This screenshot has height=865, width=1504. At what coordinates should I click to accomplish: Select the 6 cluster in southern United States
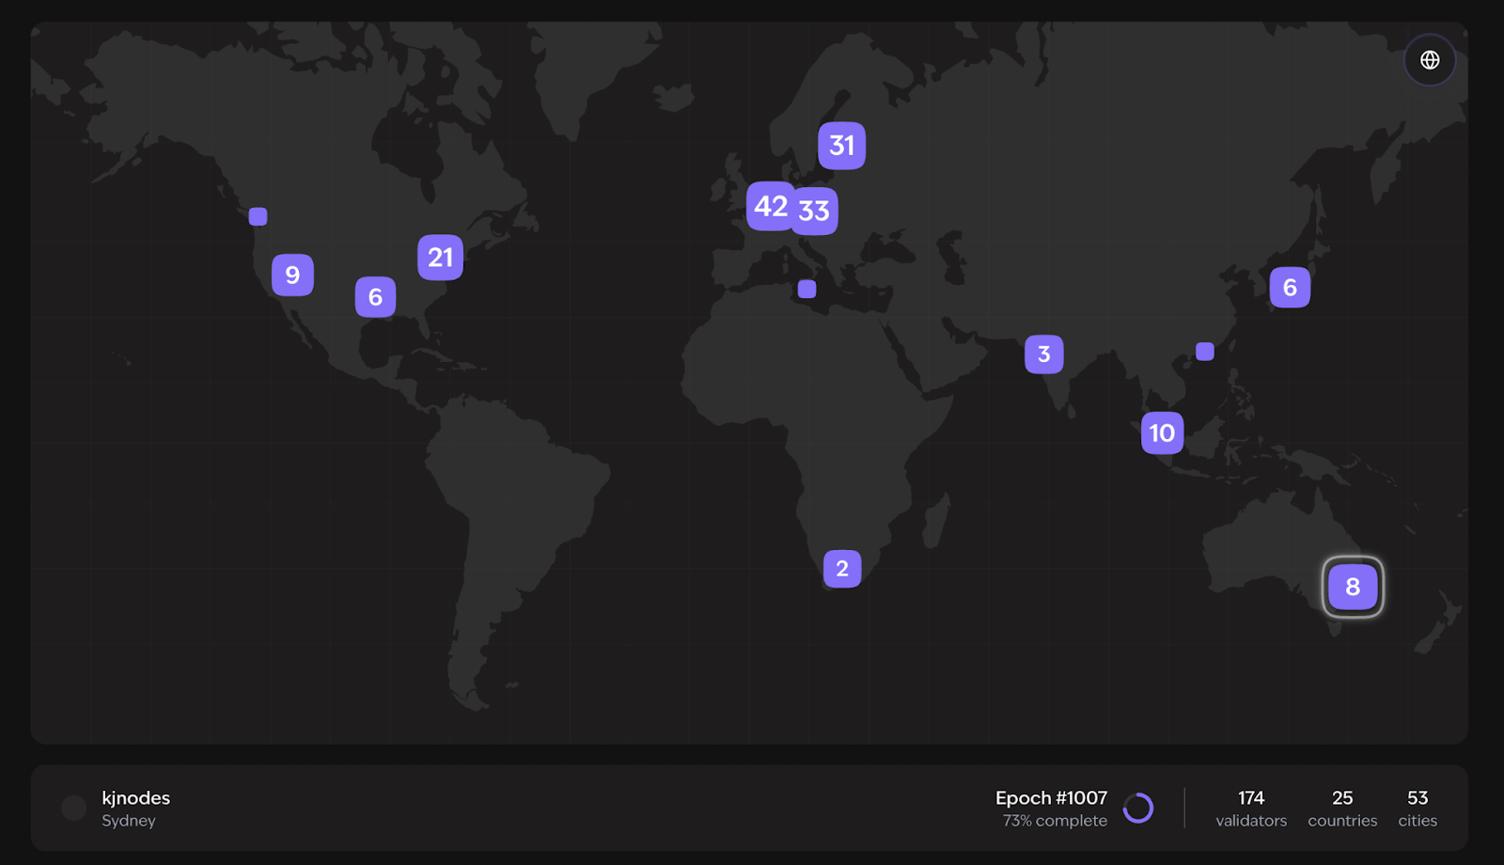click(375, 297)
